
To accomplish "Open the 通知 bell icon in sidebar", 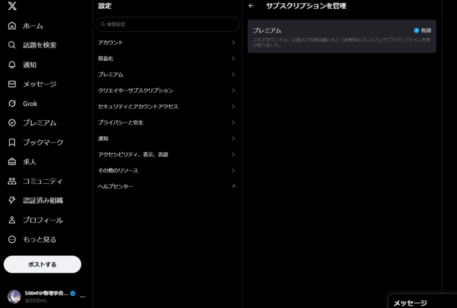I will (x=12, y=65).
